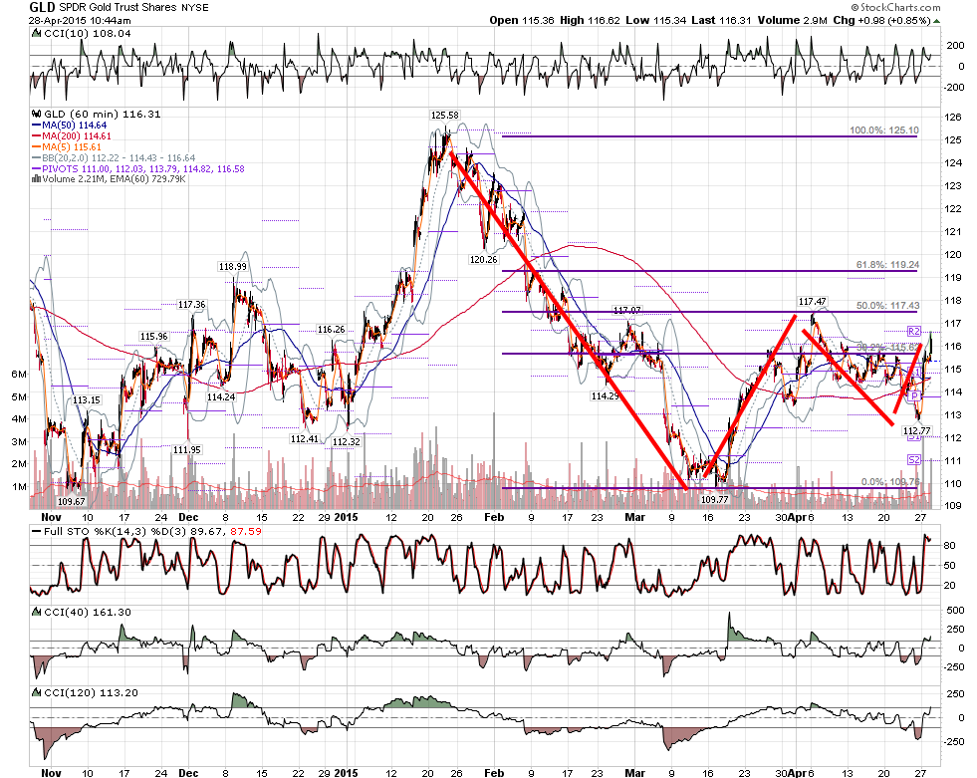Viewport: 977px width, 778px height.
Task: Click the Volume 2.21M, EMA(60) legend text
Action: click(x=114, y=179)
